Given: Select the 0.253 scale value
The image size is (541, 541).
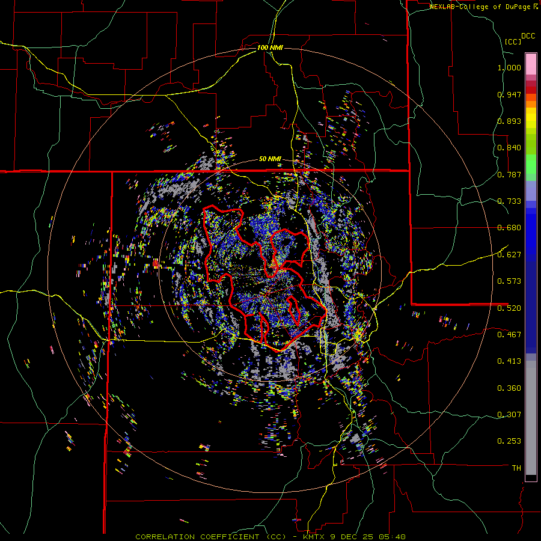Looking at the screenshot, I should click(509, 441).
